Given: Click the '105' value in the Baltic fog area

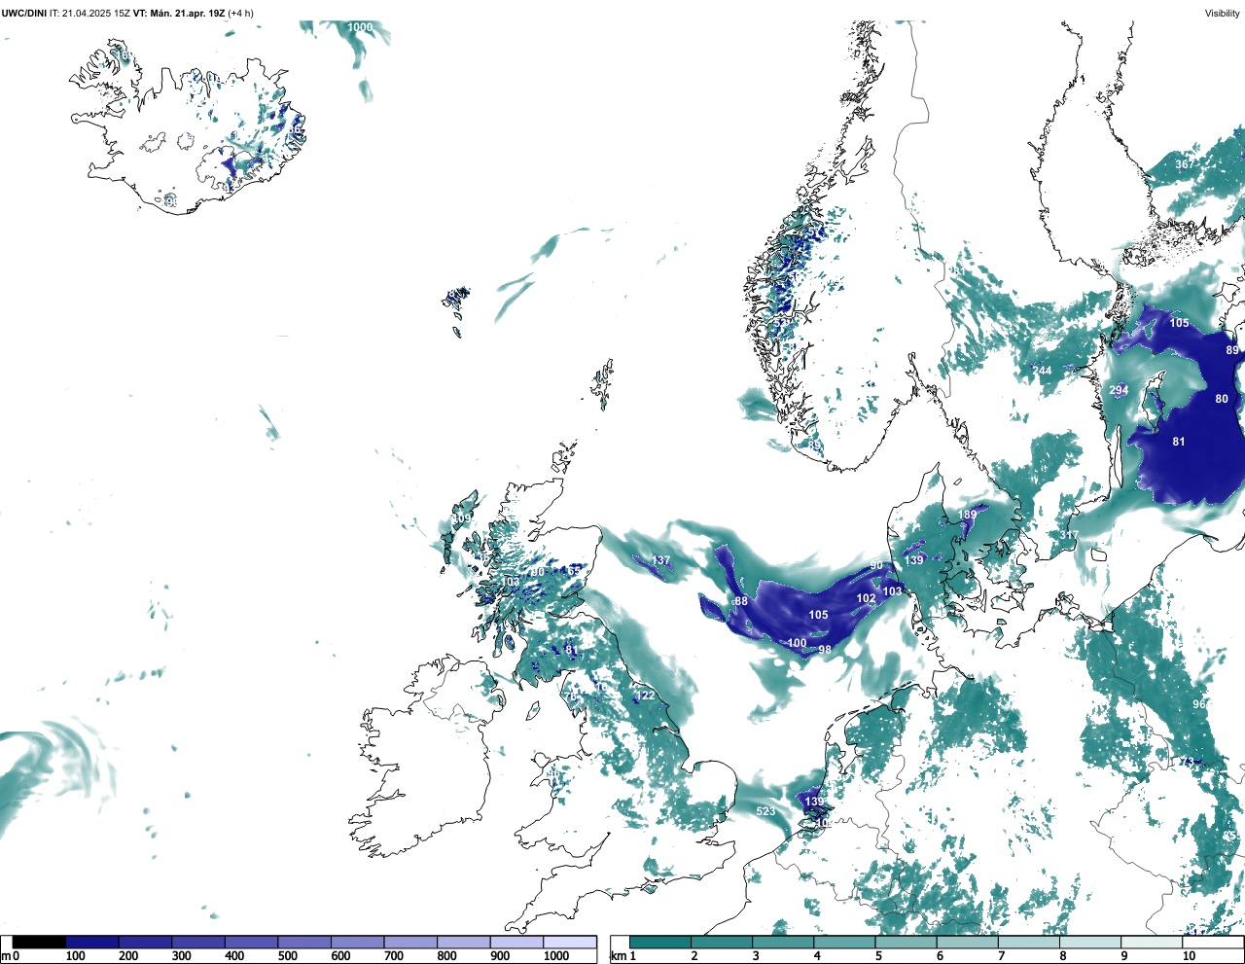Looking at the screenshot, I should [1179, 323].
